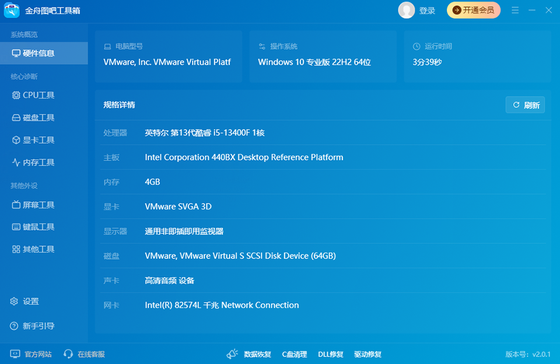The image size is (560, 364).
Task: Click the 刷新 refresh button
Action: click(525, 104)
